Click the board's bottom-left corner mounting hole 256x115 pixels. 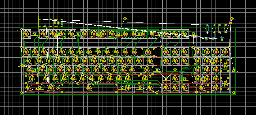pos(22,93)
